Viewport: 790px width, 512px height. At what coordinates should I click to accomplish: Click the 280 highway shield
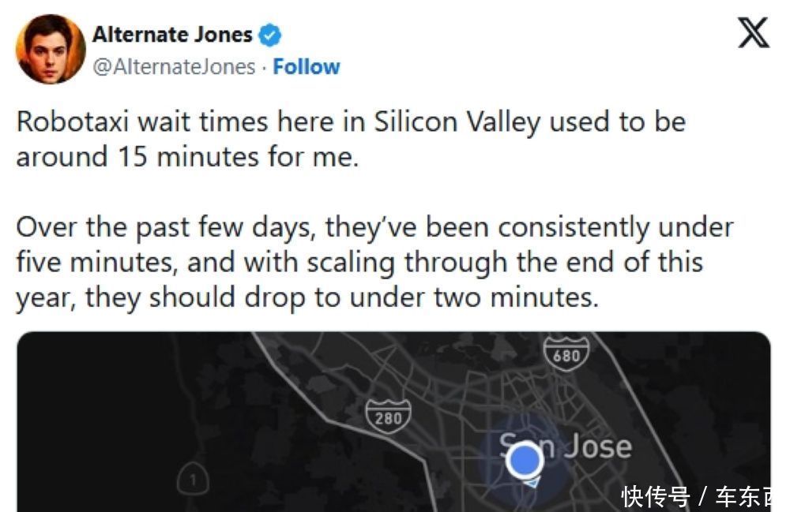tap(387, 417)
